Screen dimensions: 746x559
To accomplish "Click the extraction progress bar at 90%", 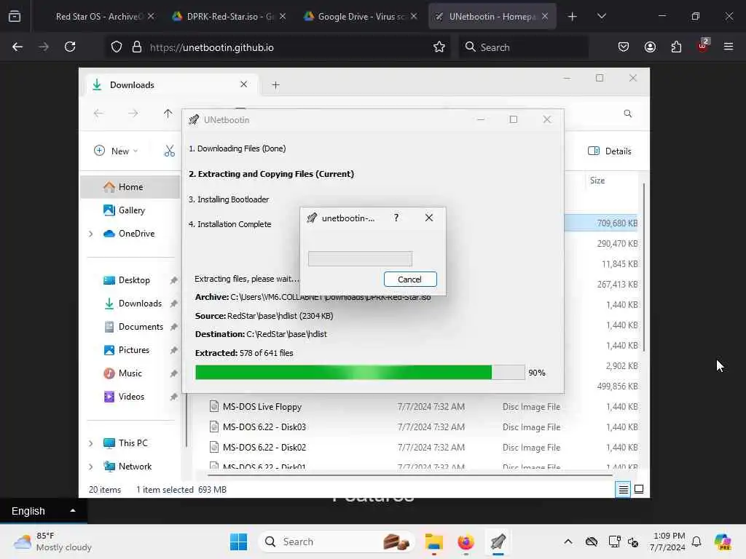I will (x=360, y=372).
